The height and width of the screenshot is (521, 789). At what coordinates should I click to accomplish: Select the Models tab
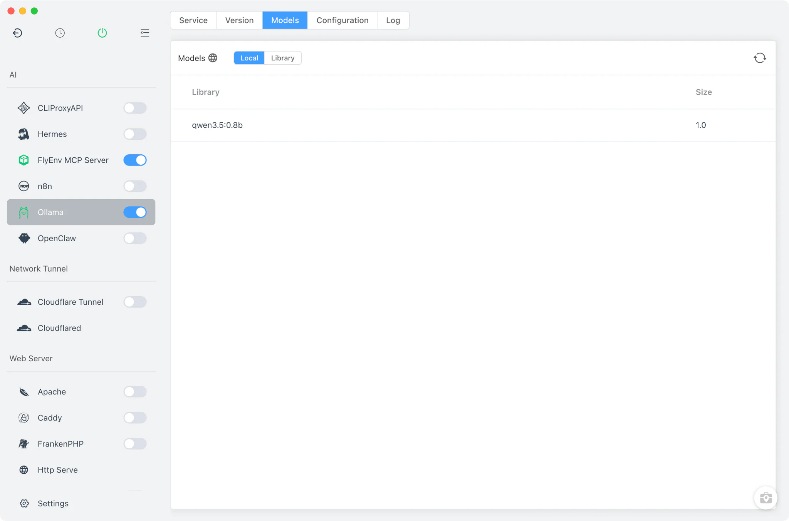click(x=285, y=20)
